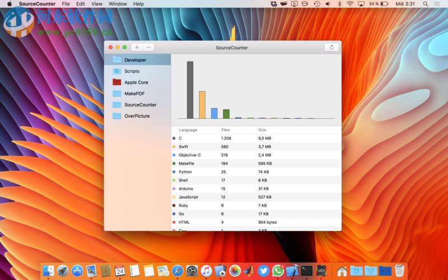Open iTunes from the Dock
The height and width of the screenshot is (280, 448).
tap(206, 270)
